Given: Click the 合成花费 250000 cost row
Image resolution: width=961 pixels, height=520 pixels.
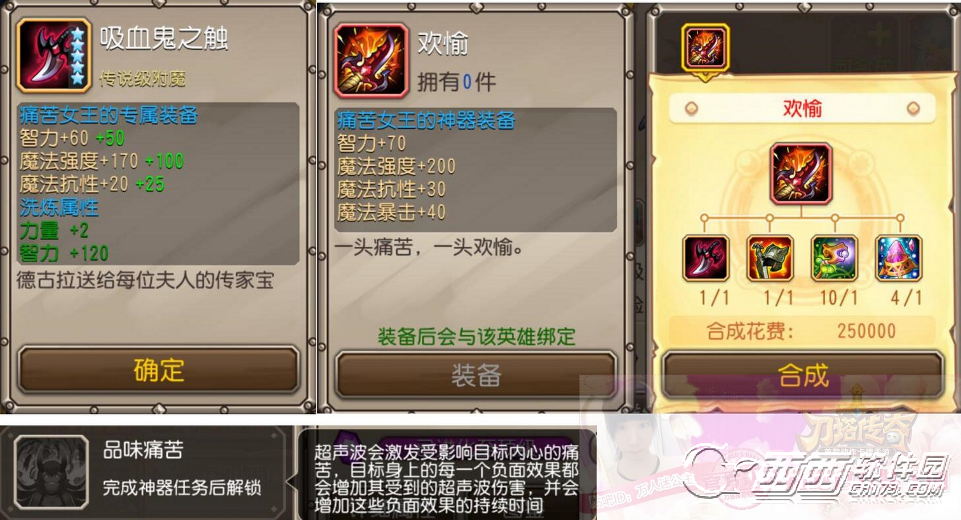Looking at the screenshot, I should pos(802,331).
